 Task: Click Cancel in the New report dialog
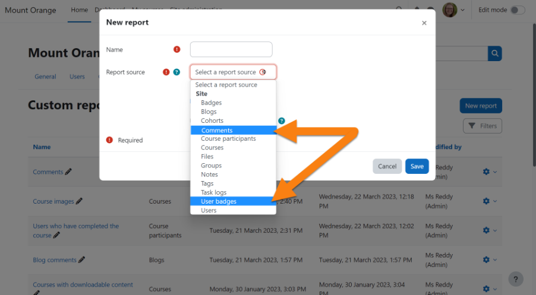coord(387,166)
